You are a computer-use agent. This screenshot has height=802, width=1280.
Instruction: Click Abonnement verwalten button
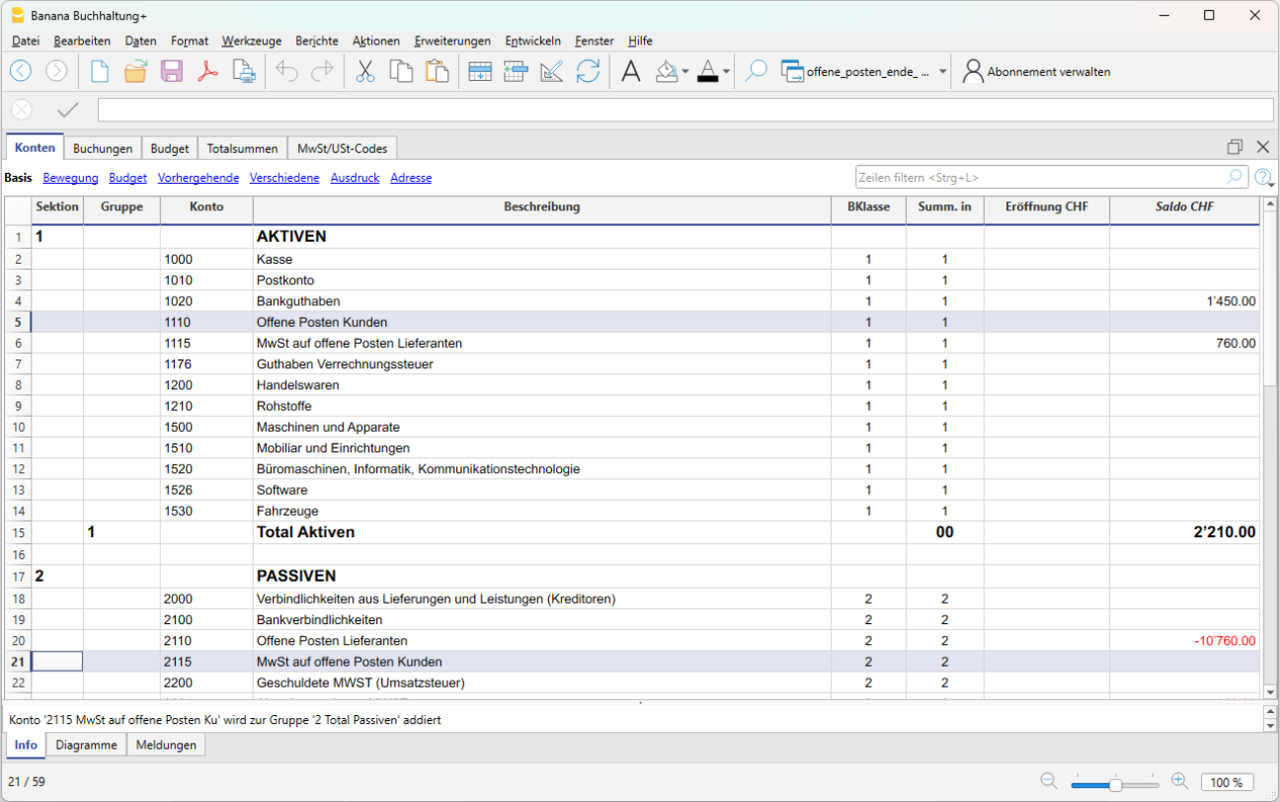tap(1037, 72)
